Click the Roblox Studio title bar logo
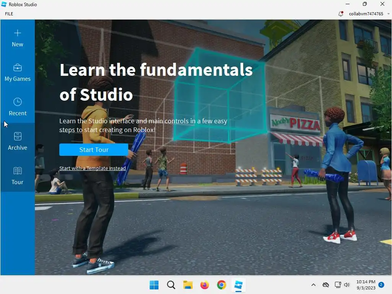The height and width of the screenshot is (294, 392). 4,4
